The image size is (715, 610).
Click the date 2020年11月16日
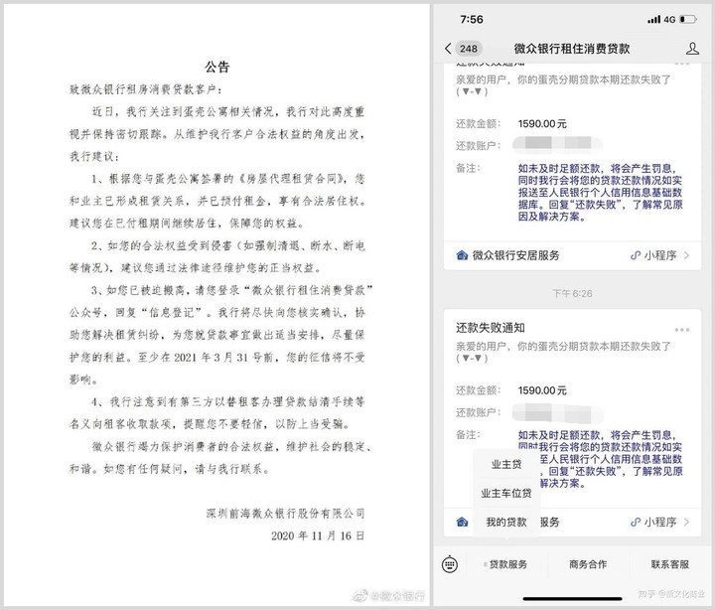pyautogui.click(x=318, y=535)
